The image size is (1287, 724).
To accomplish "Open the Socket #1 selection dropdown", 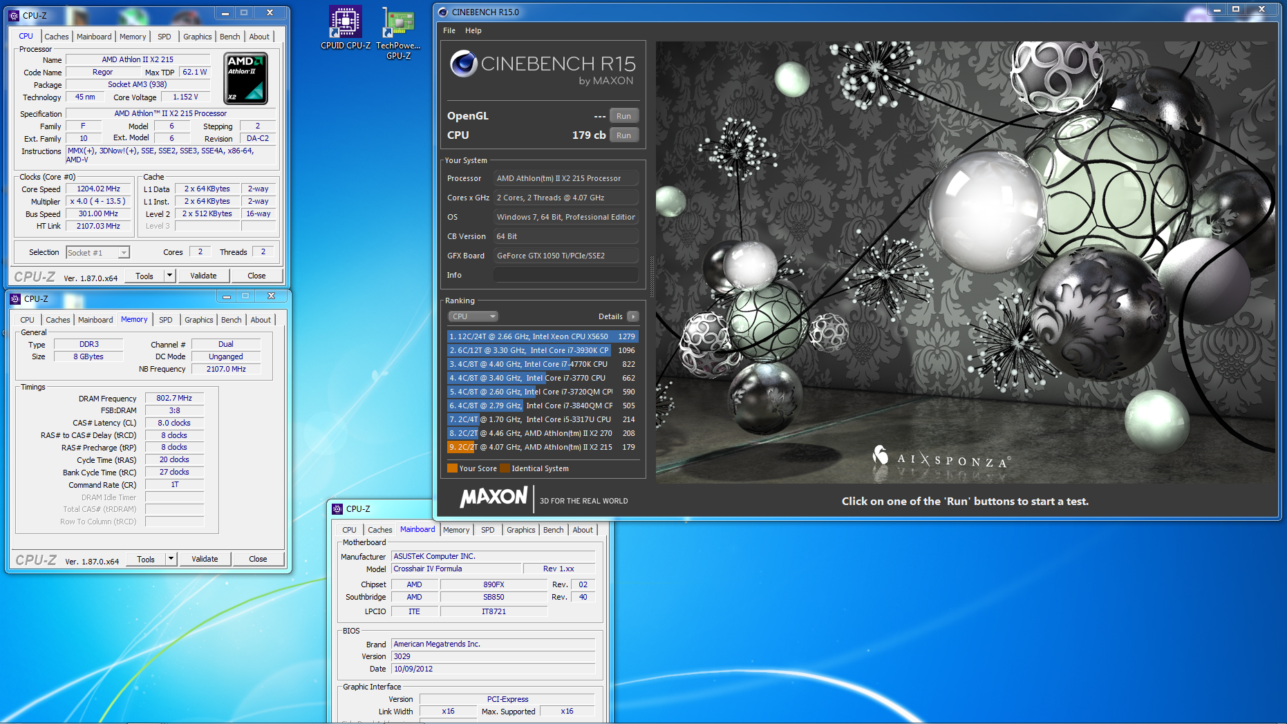I will 97,253.
